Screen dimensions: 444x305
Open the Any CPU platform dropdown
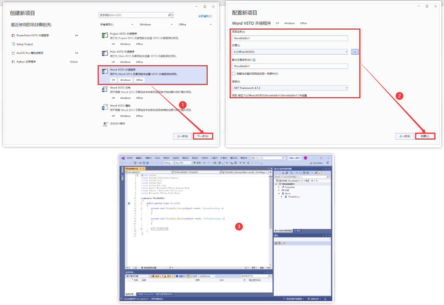point(183,163)
